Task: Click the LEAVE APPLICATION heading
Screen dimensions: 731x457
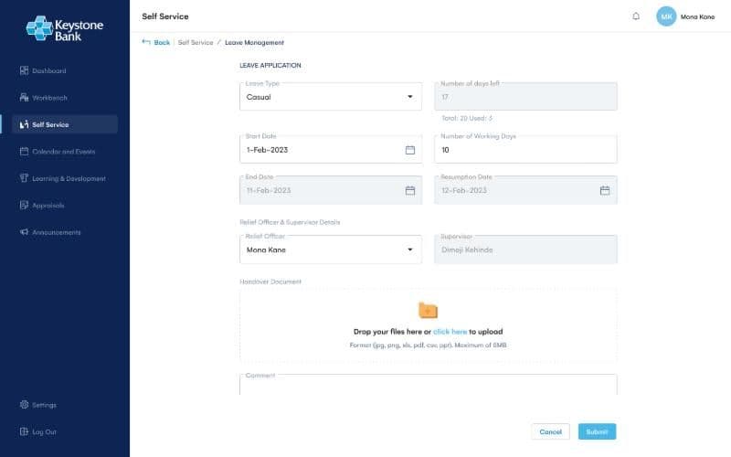Action: point(270,65)
